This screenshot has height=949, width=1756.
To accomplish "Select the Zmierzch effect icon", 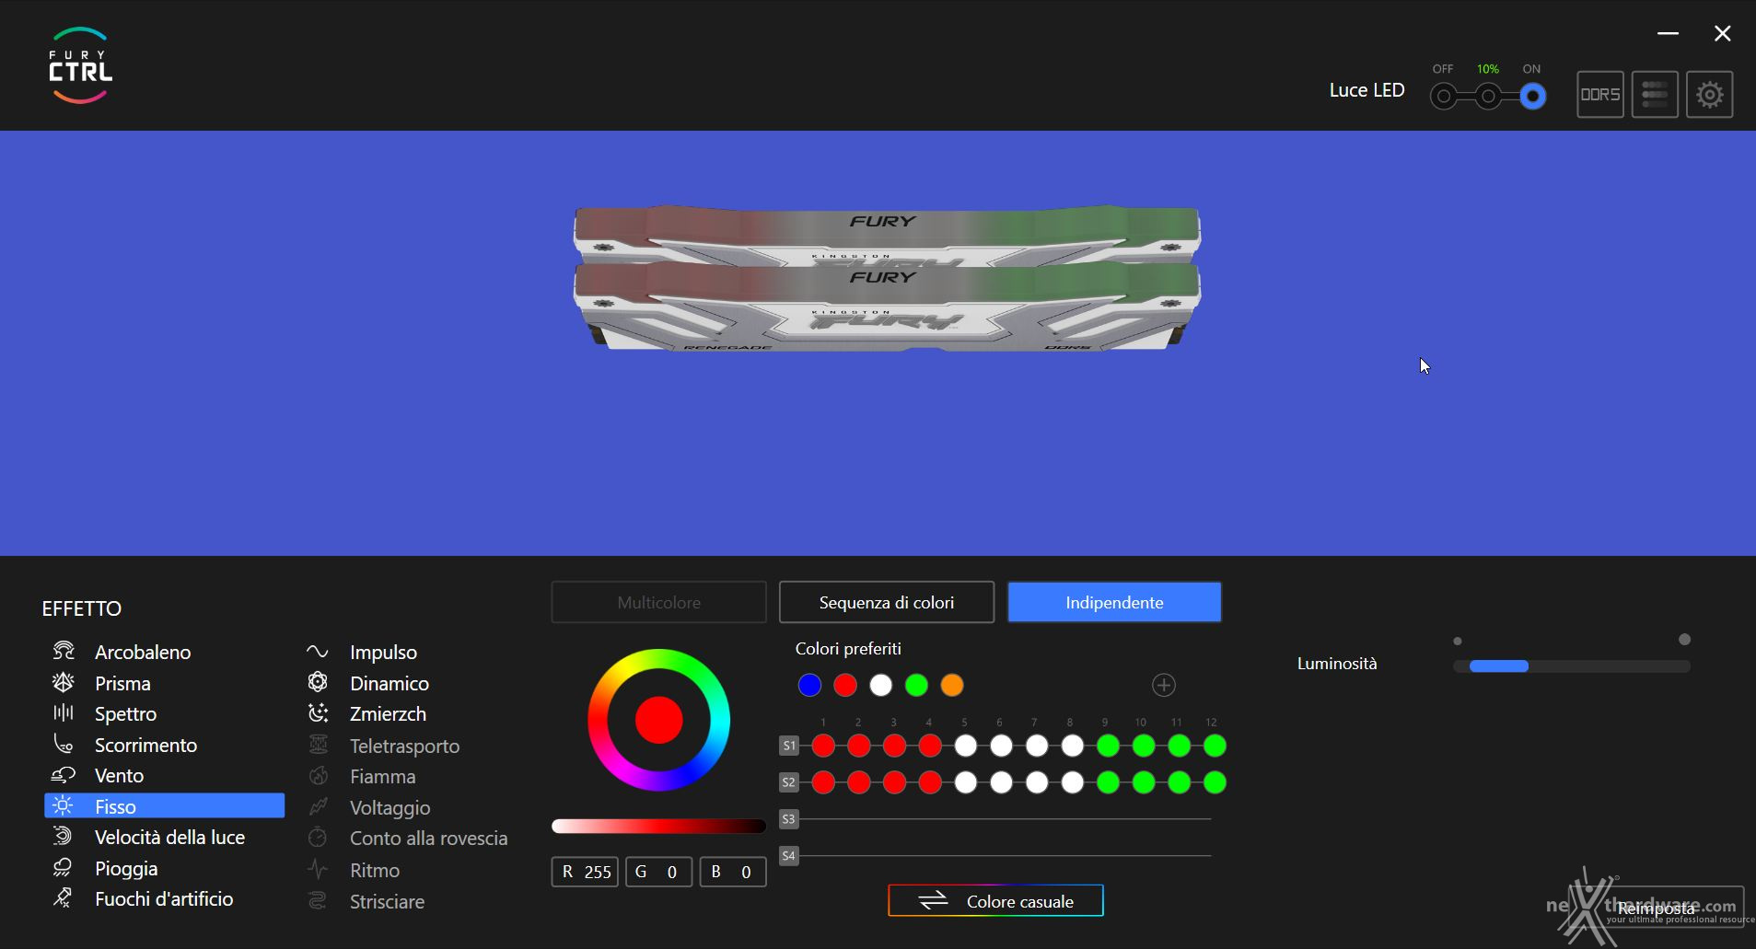I will click(318, 712).
